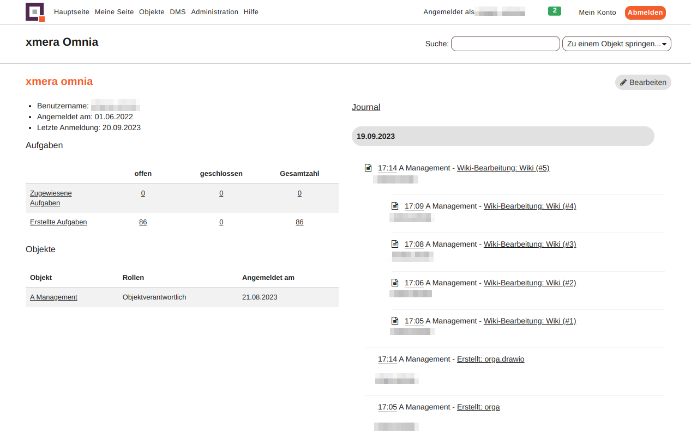Click inside the Suche search field
This screenshot has height=434, width=691.
point(505,44)
